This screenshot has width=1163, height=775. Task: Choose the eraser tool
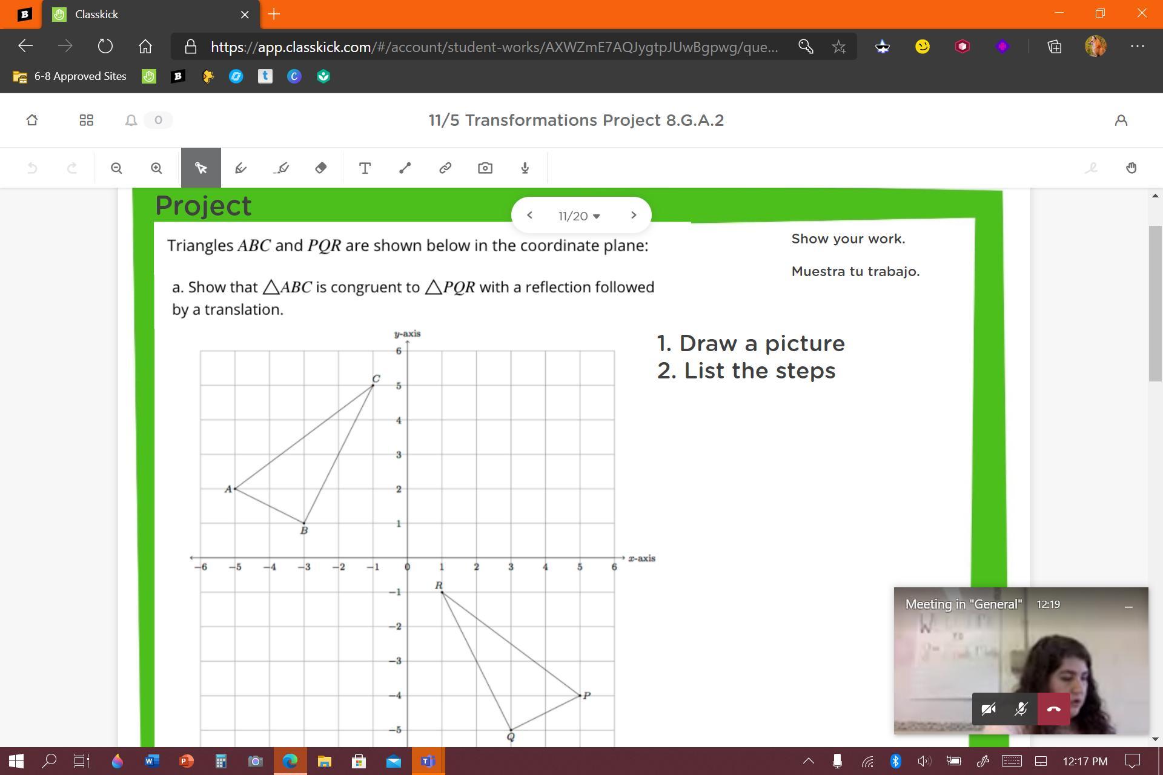[x=321, y=168]
